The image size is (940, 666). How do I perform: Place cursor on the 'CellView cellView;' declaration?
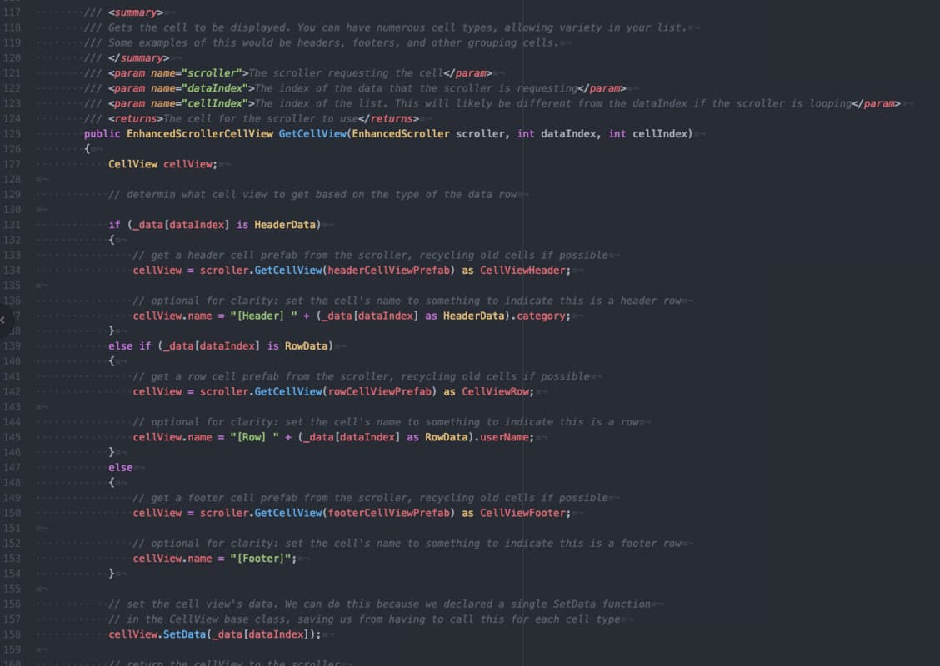pyautogui.click(x=162, y=164)
